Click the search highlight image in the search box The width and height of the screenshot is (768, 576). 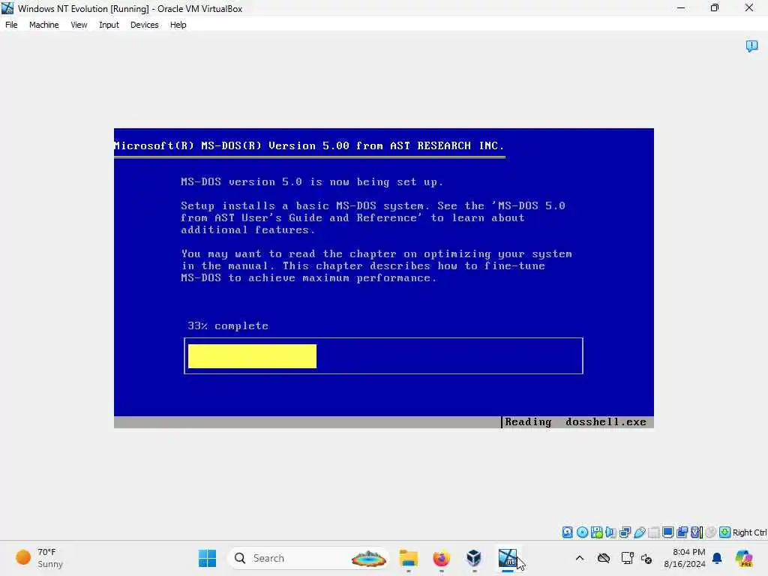369,558
